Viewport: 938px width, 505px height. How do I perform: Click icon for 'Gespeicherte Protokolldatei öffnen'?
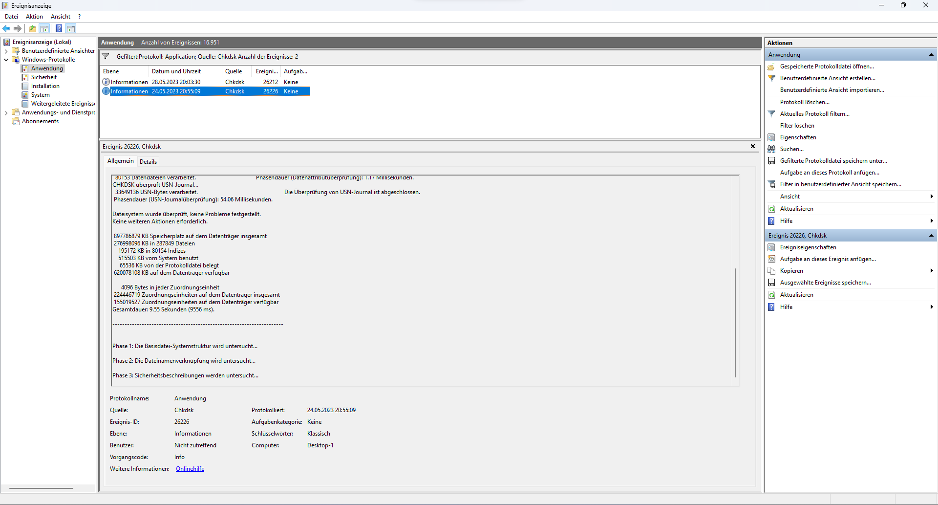coord(771,66)
